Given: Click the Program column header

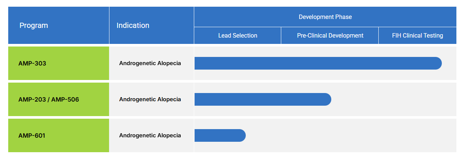Looking at the screenshot, I should coord(34,25).
